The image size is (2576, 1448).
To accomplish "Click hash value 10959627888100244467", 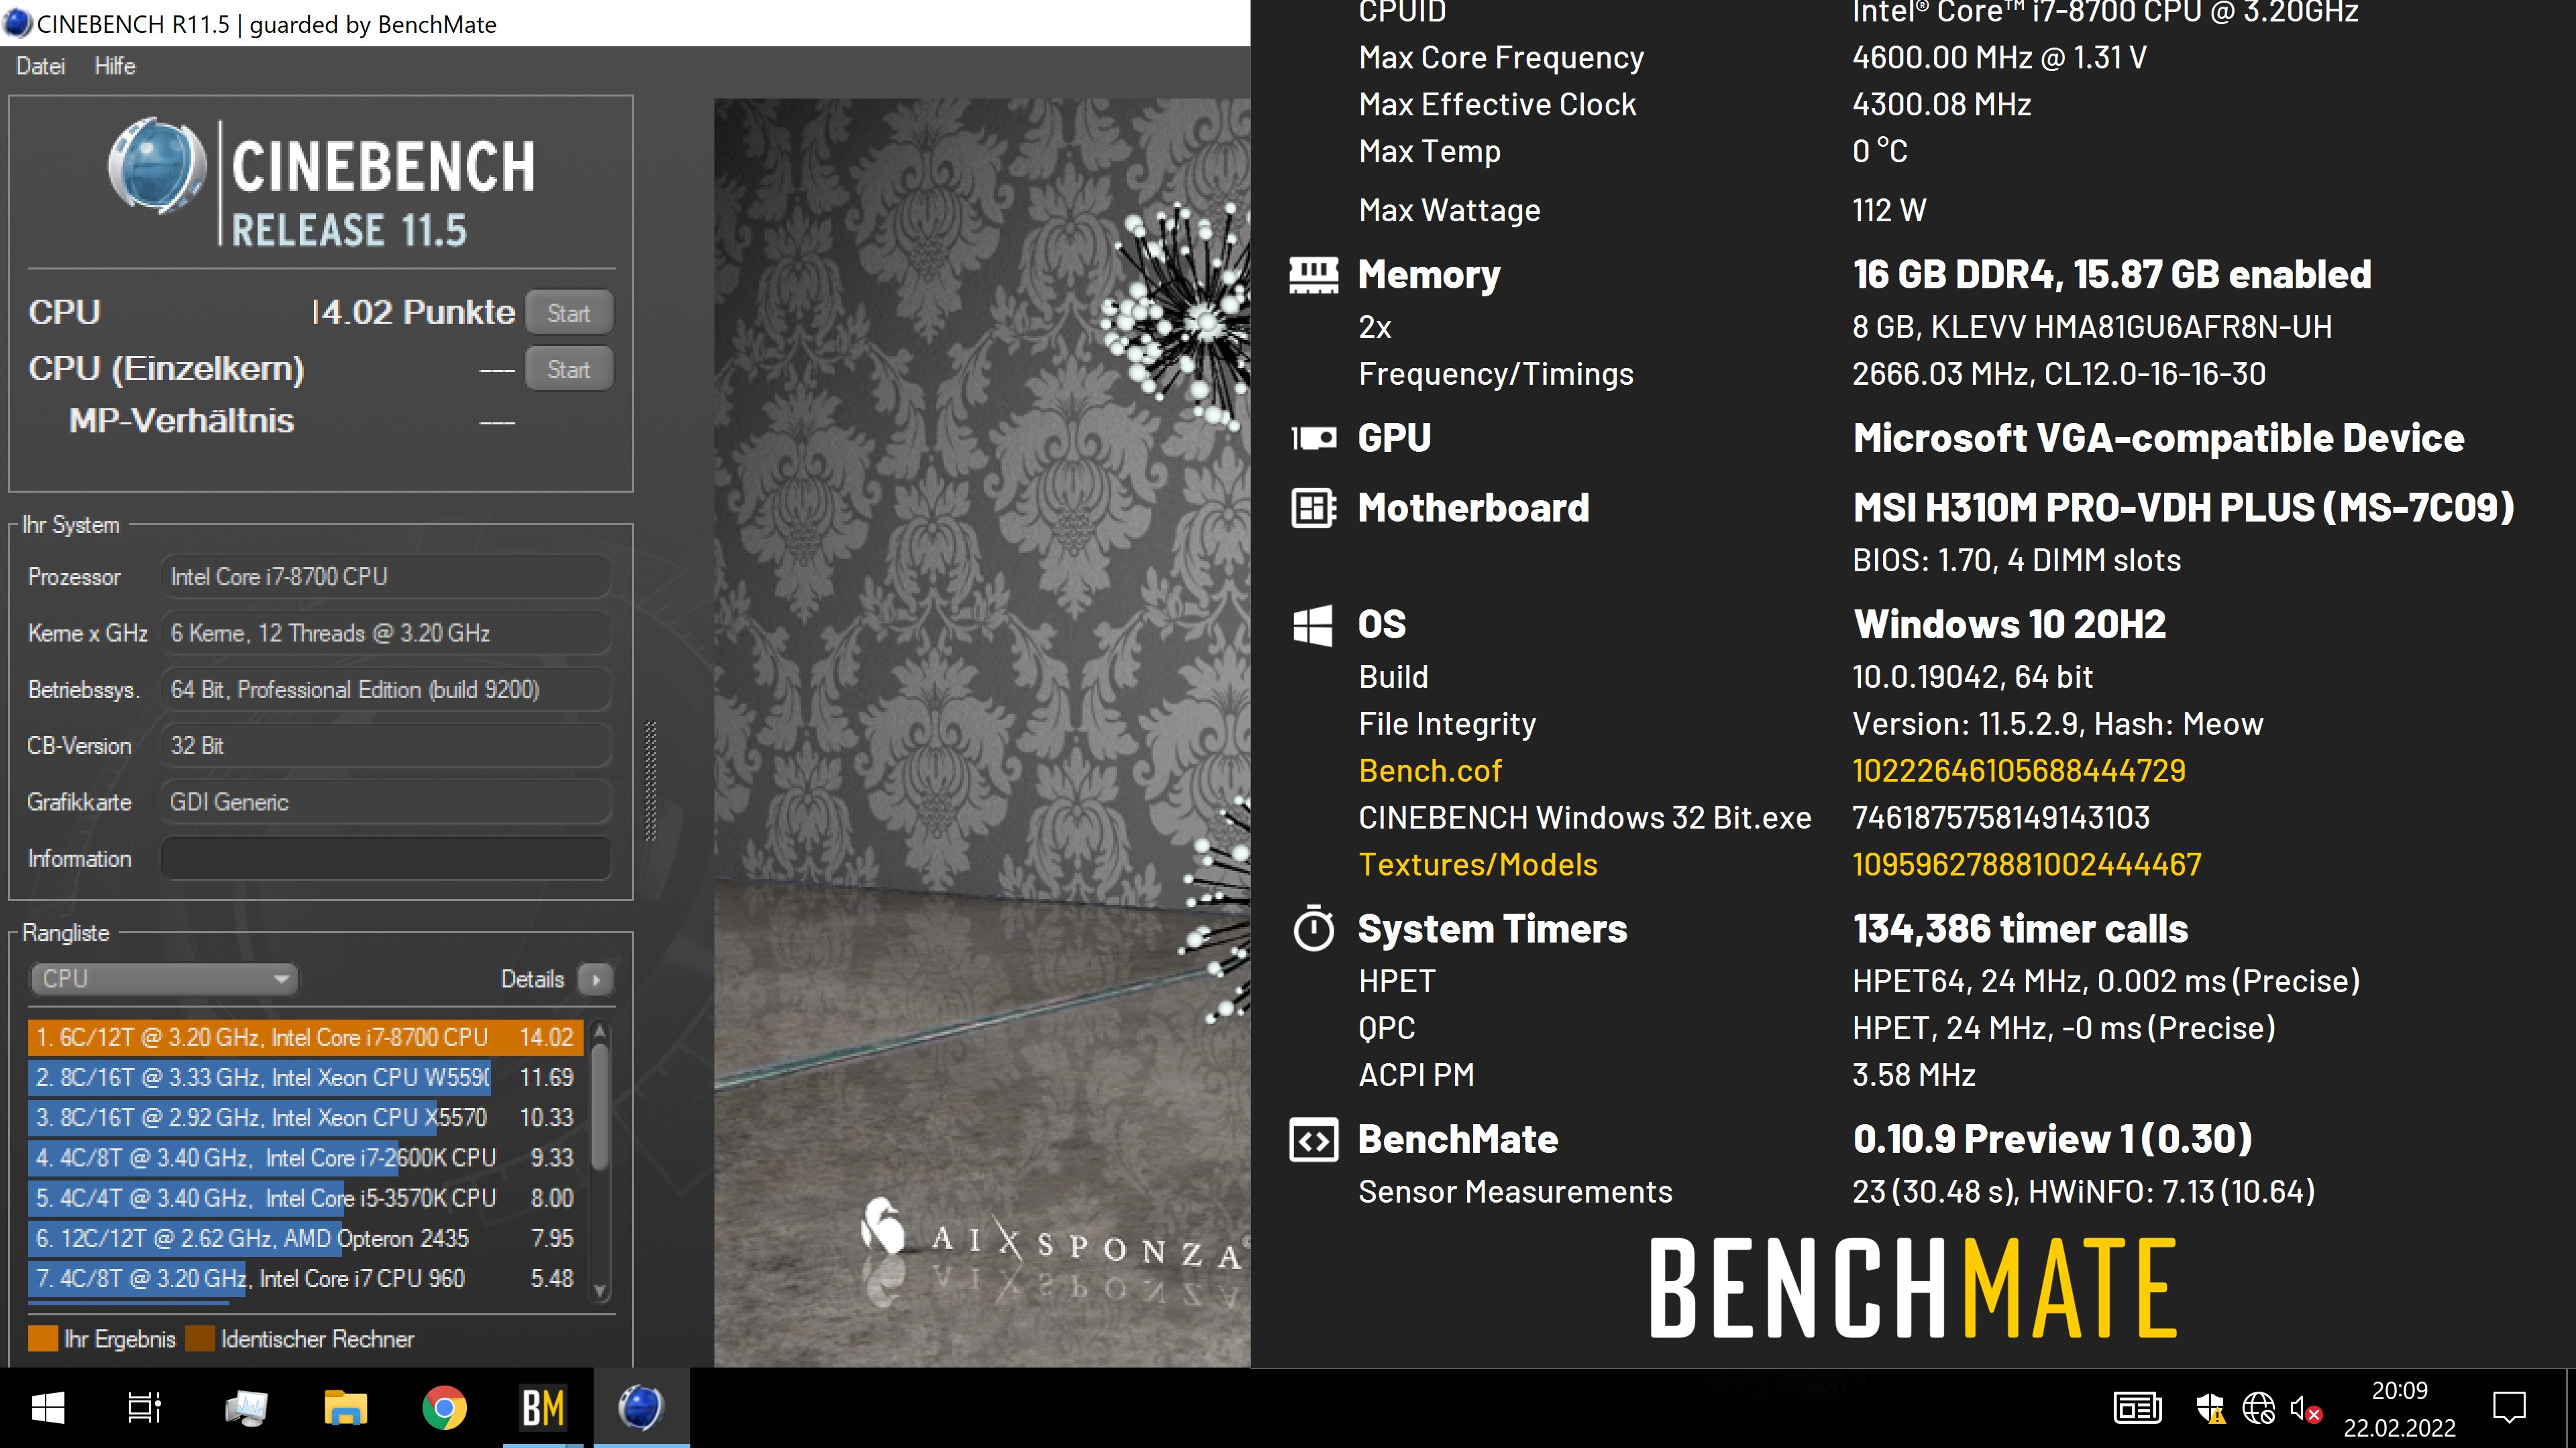I will pyautogui.click(x=2027, y=865).
